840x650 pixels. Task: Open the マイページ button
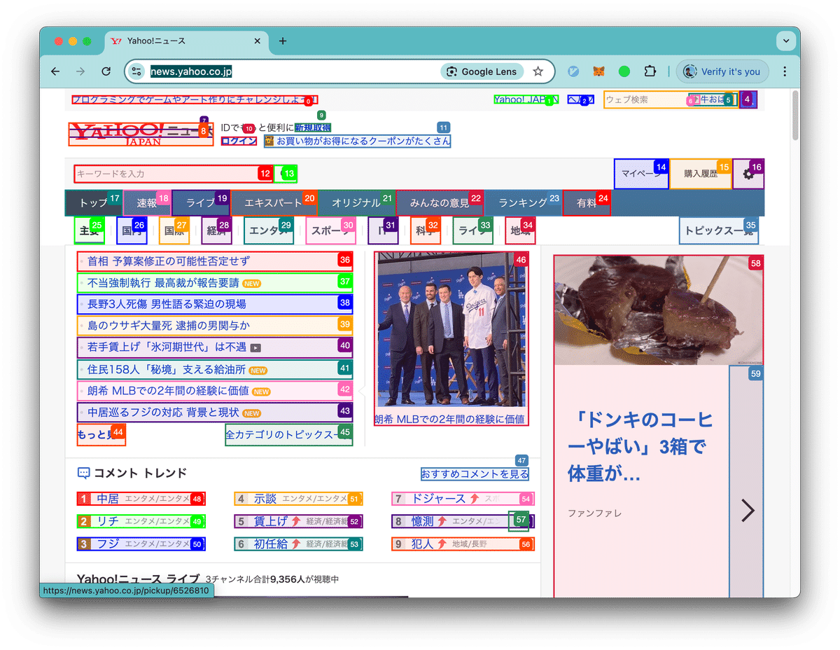[642, 174]
